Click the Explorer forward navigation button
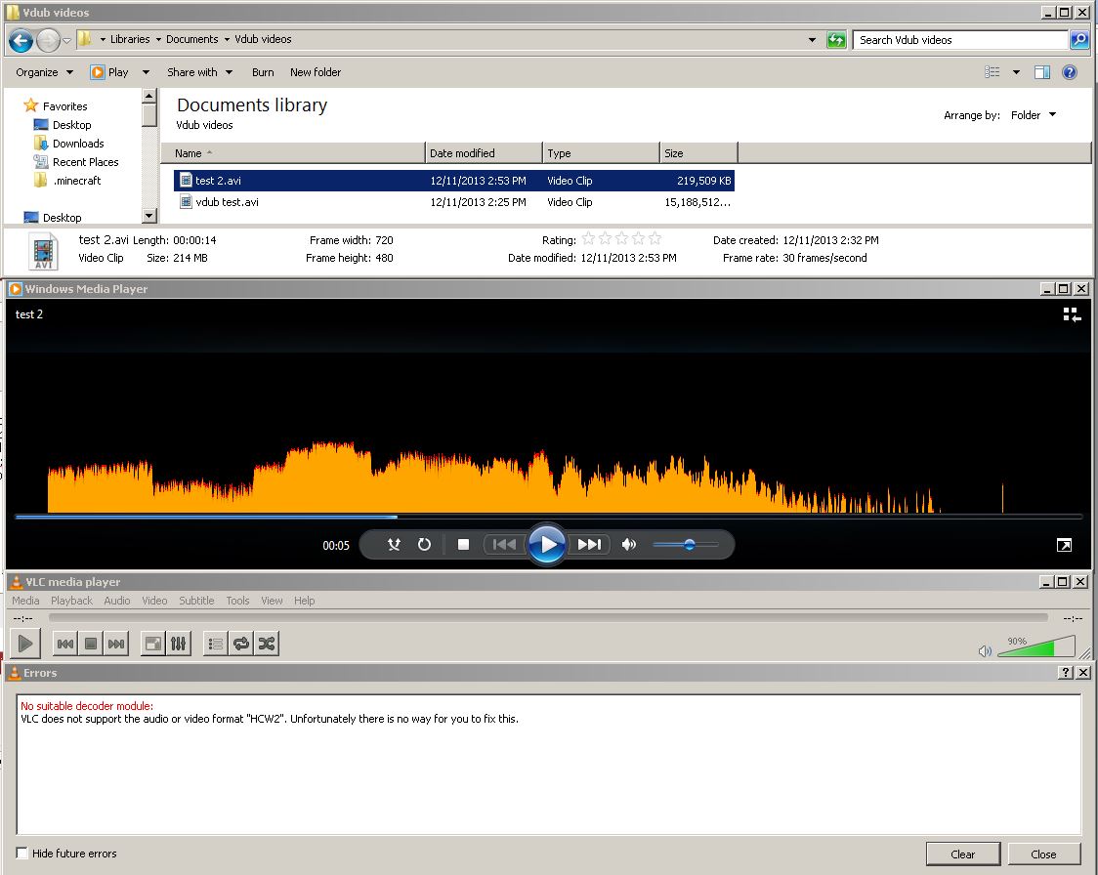Viewport: 1098px width, 875px height. point(48,41)
